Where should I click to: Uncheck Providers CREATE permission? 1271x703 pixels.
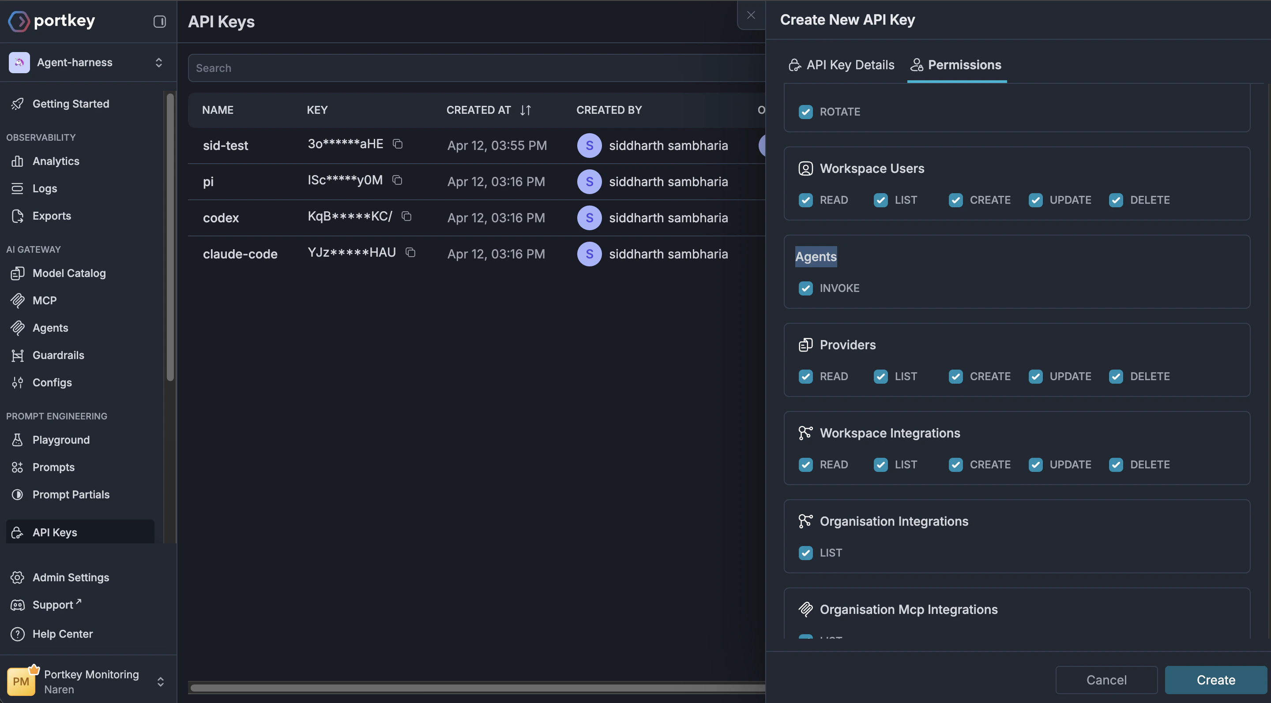[x=955, y=376]
